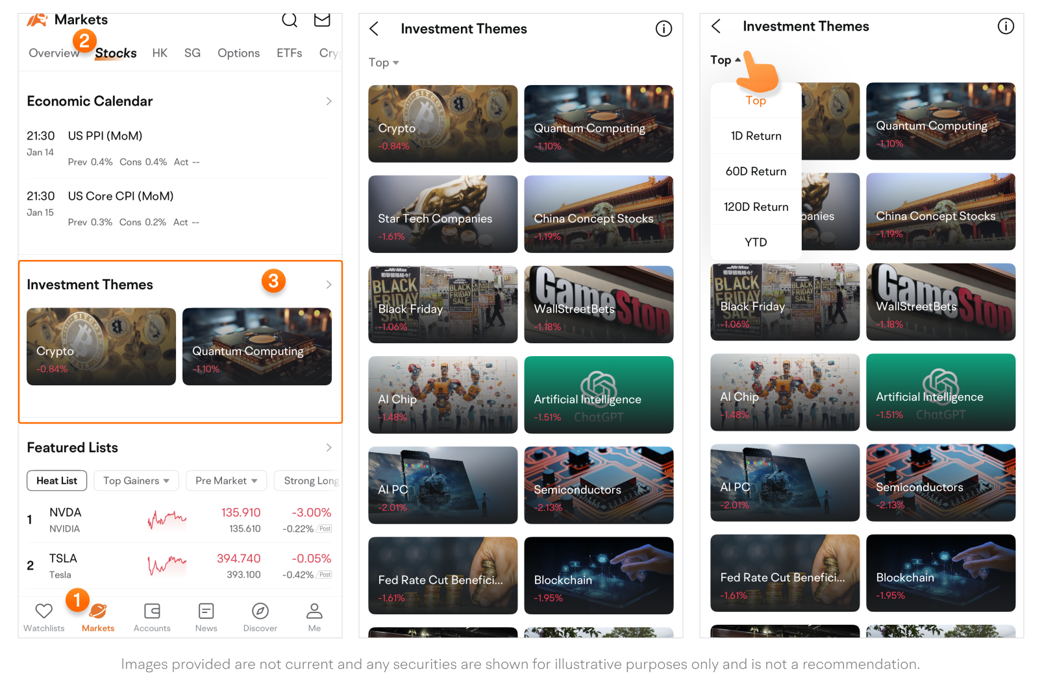
Task: Click the NVDA sparkline chart
Action: pyautogui.click(x=167, y=519)
